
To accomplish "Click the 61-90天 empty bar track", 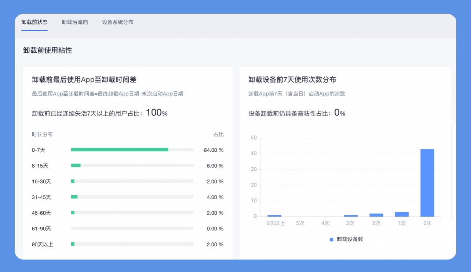I will coord(132,228).
